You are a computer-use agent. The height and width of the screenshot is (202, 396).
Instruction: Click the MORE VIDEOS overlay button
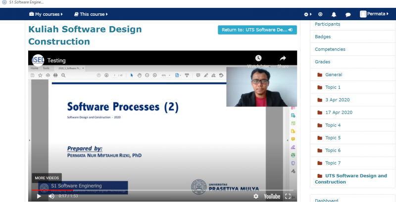click(x=47, y=178)
